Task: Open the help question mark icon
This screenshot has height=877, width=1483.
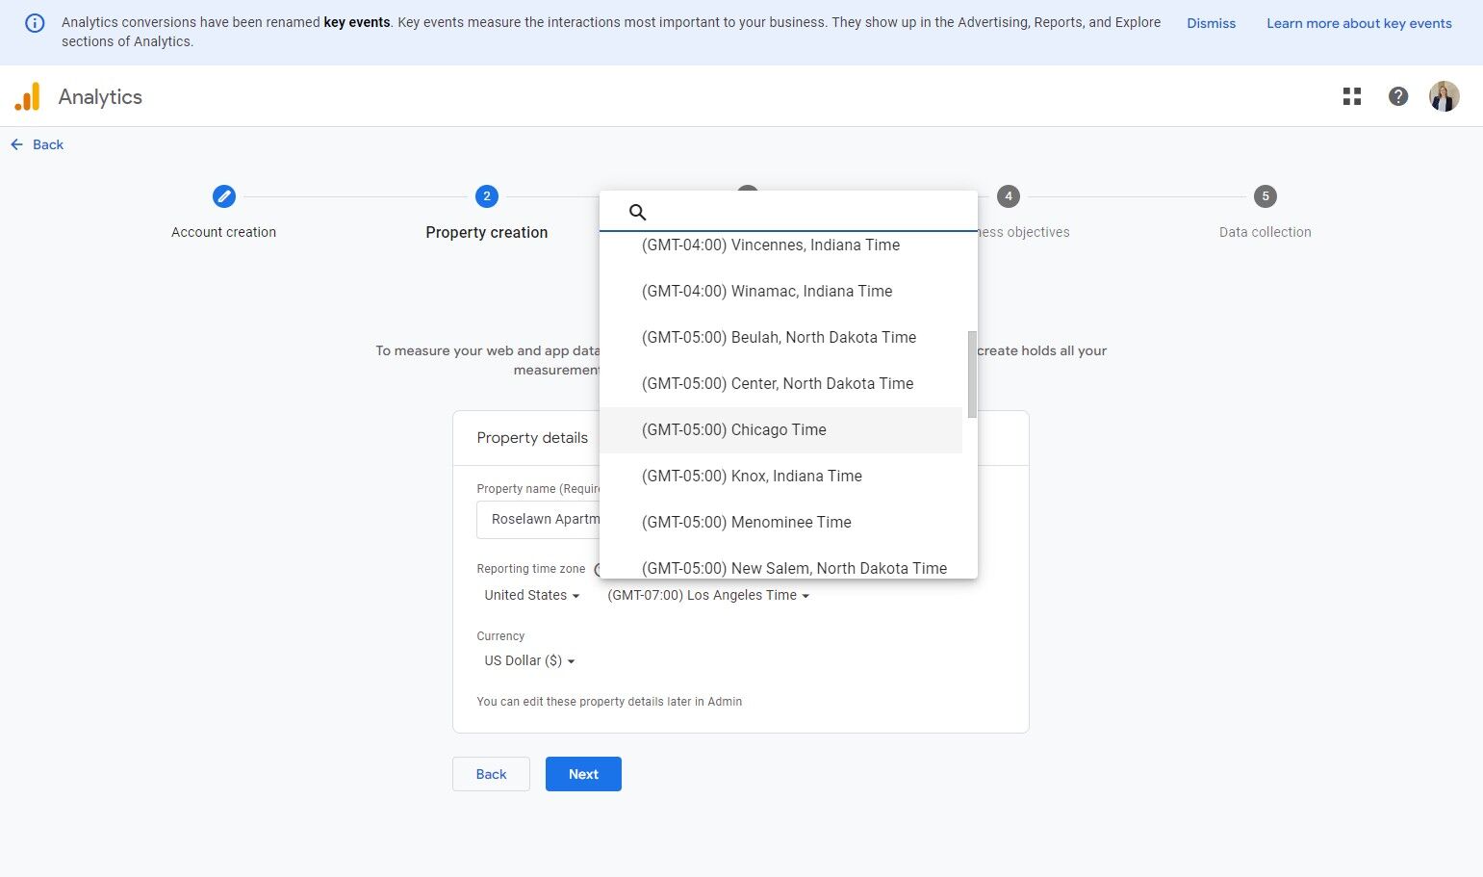Action: coord(1398,96)
